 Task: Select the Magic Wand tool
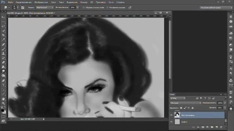coord(3,31)
